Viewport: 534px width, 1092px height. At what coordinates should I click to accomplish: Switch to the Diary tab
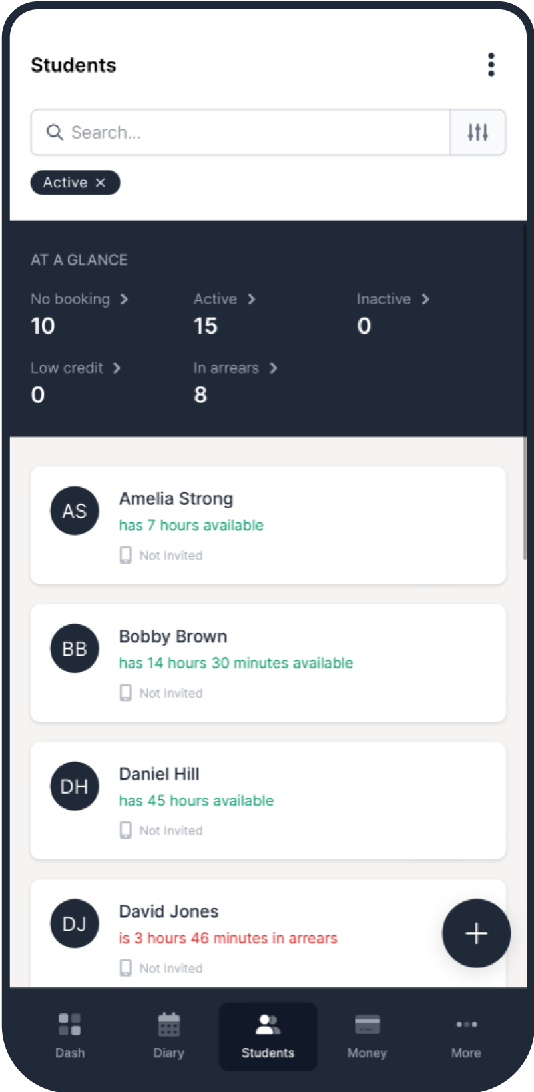pos(168,1036)
